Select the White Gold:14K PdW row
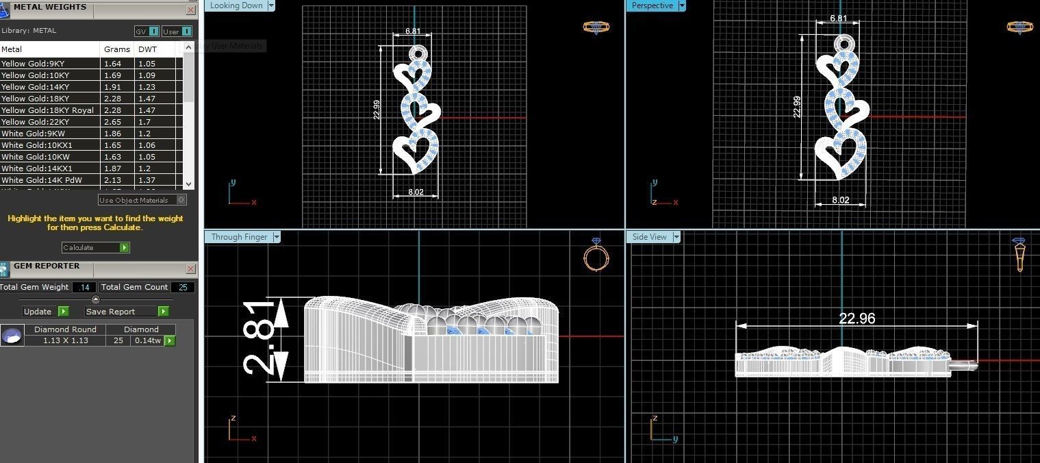 click(x=91, y=180)
